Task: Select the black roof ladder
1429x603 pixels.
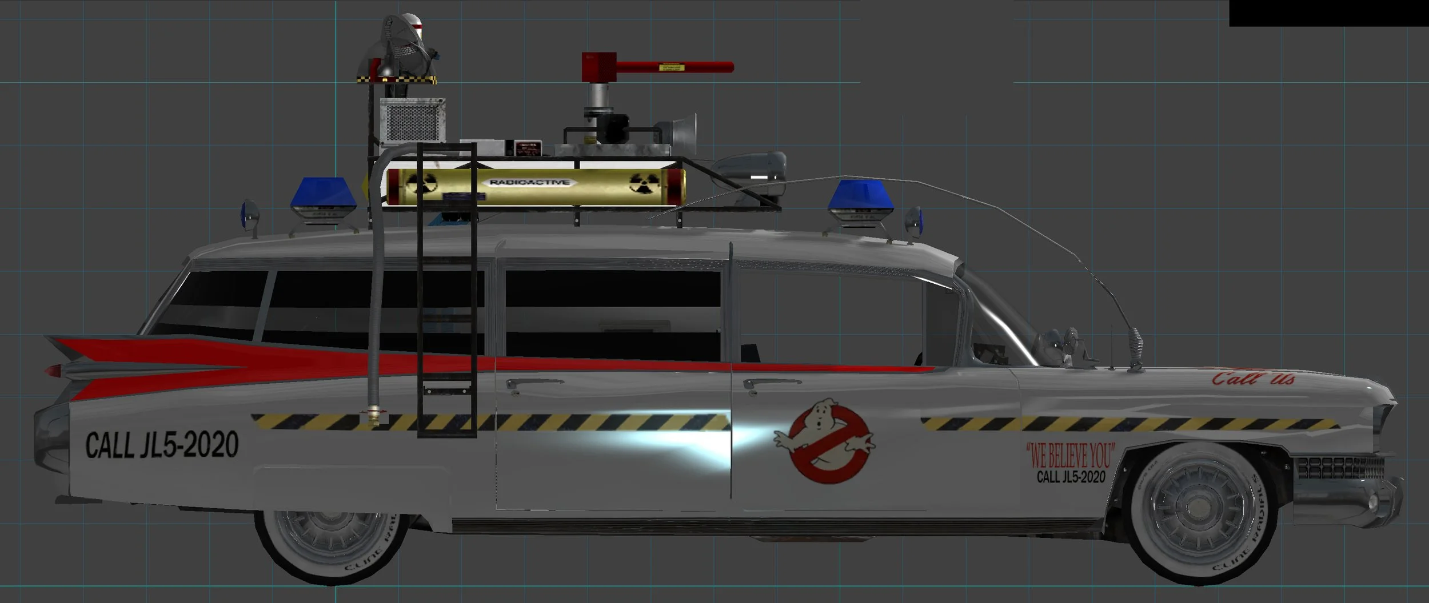Action: [447, 290]
